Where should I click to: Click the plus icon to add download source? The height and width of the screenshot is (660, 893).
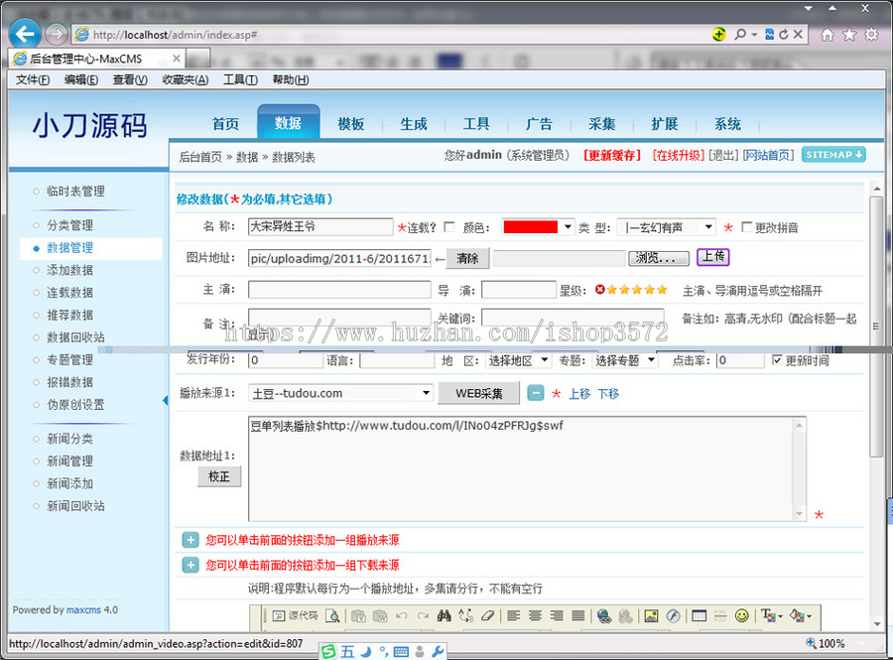click(x=191, y=565)
